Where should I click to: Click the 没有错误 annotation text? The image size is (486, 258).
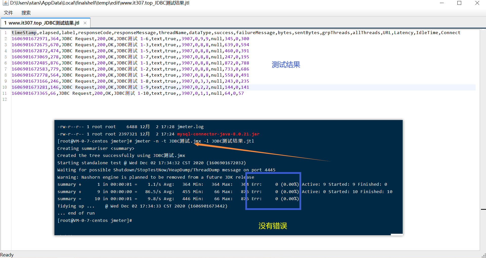coord(273,226)
